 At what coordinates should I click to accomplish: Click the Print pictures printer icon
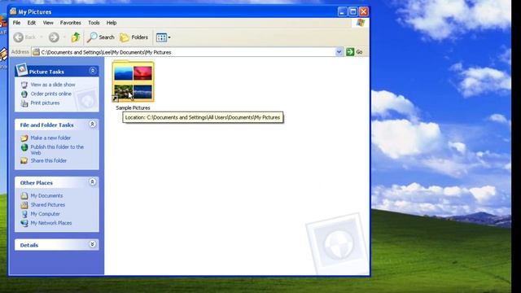pyautogui.click(x=24, y=103)
